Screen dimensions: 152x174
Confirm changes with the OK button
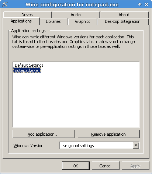click(76, 166)
